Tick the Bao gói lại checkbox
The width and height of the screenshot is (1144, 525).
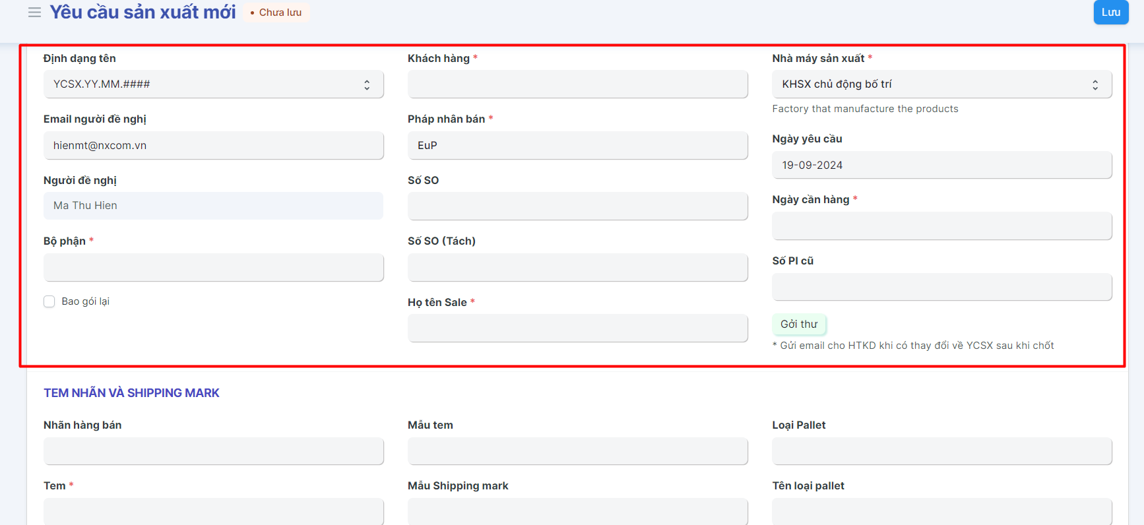(49, 301)
